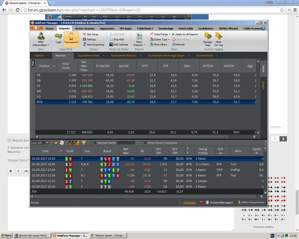Screen dimensions: 299x239
Task: Click Stop HUD
Action: (x=117, y=39)
